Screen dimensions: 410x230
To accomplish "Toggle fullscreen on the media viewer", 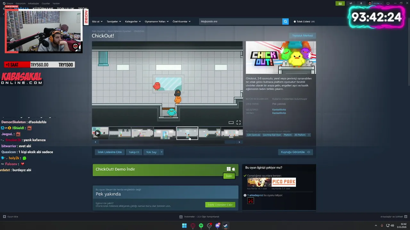I will 238,122.
